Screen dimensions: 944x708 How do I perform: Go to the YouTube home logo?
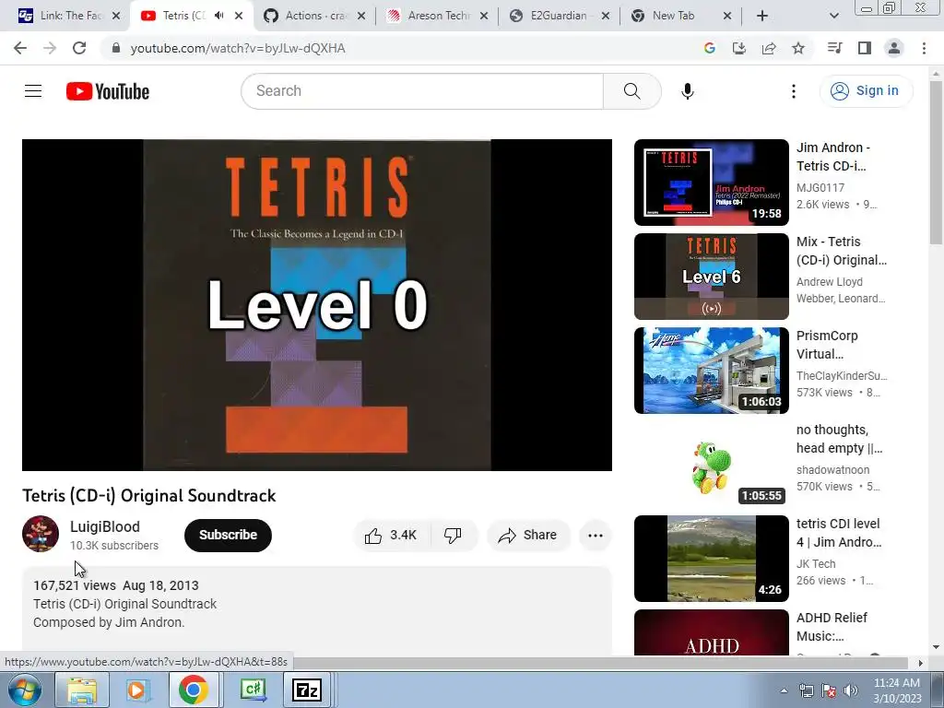(108, 91)
